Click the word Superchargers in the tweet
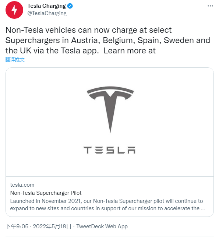 tap(33, 41)
